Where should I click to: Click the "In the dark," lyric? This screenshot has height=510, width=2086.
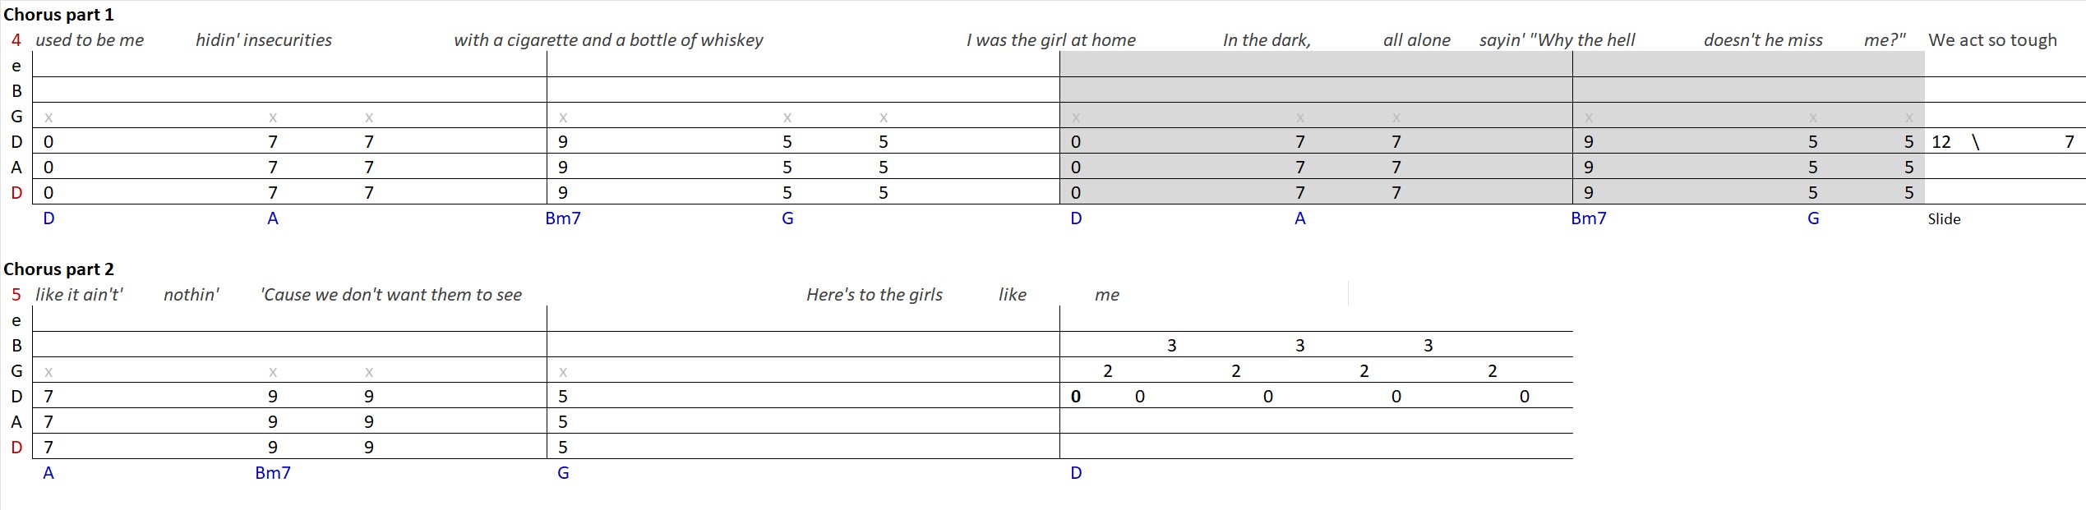1267,40
